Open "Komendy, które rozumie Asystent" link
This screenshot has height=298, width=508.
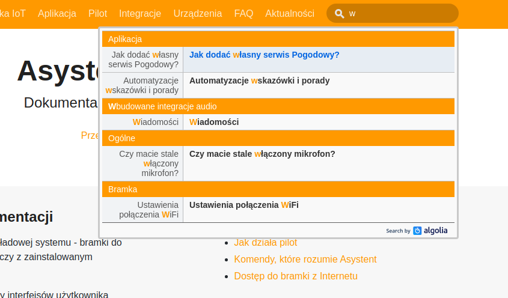305,260
